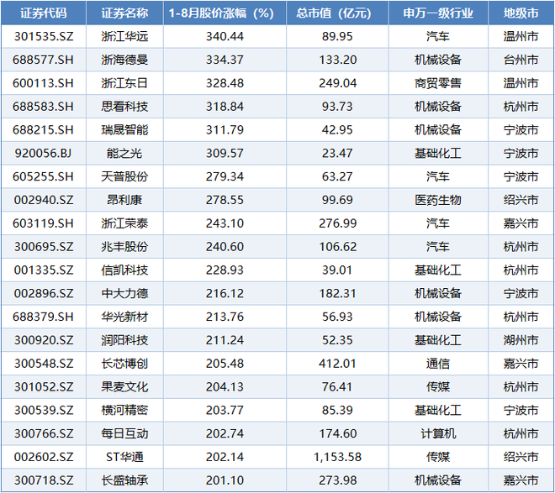Click the 证券代码 column header
The height and width of the screenshot is (493, 555).
coord(44,14)
